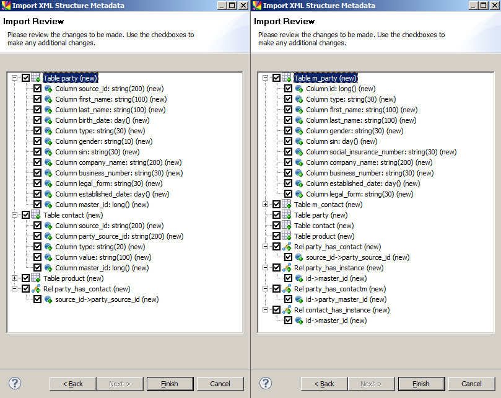
Task: Uncheck the Table contact checkbox
Action: [x=25, y=215]
